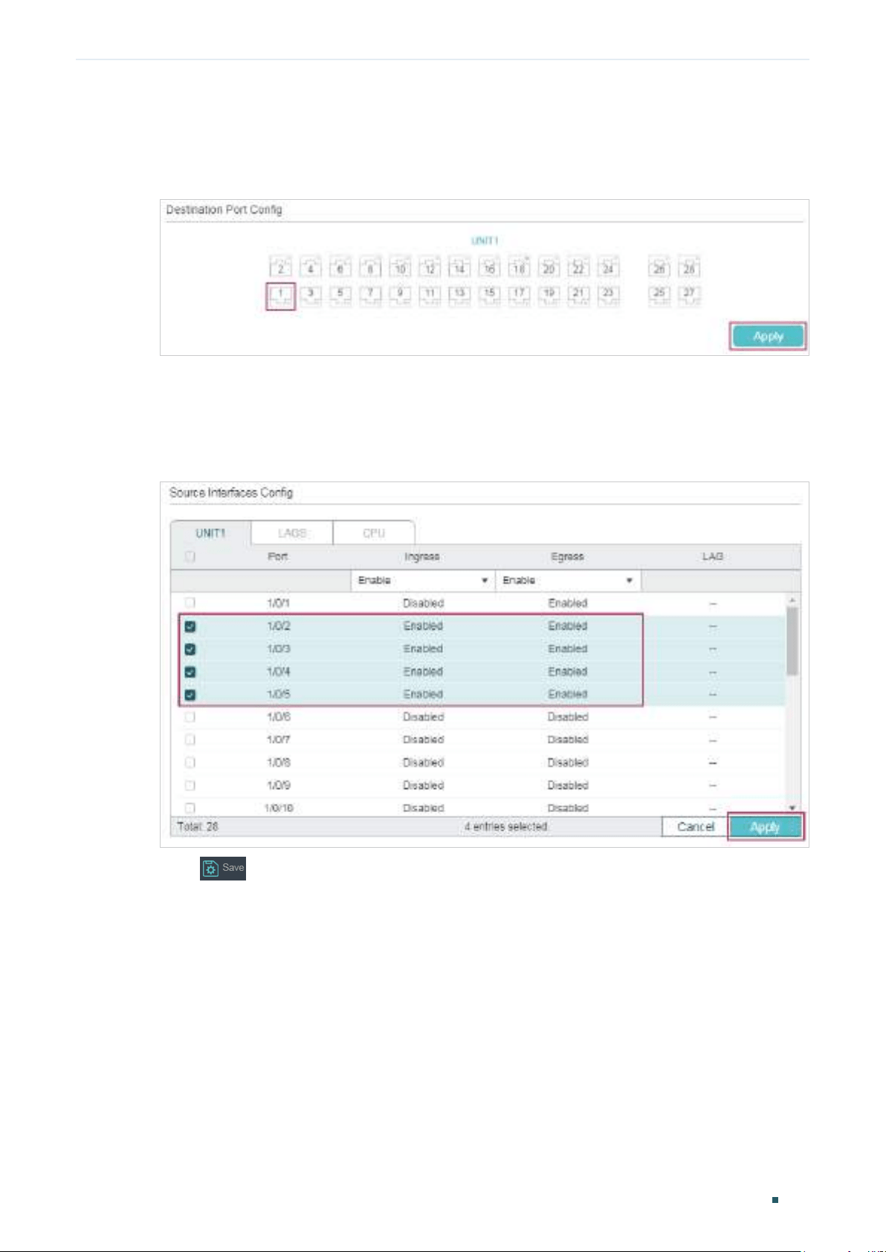886x1252 pixels.
Task: Switch to the LAGS tab
Action: (x=292, y=533)
